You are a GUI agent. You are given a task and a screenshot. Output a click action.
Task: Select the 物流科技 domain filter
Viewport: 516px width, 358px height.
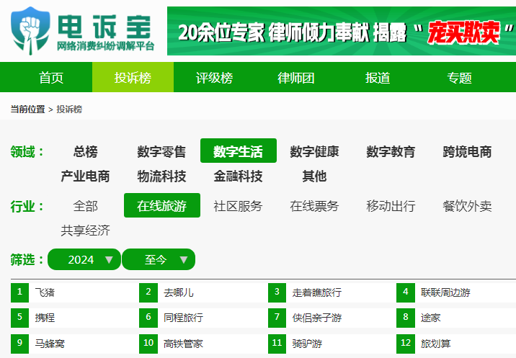click(161, 176)
